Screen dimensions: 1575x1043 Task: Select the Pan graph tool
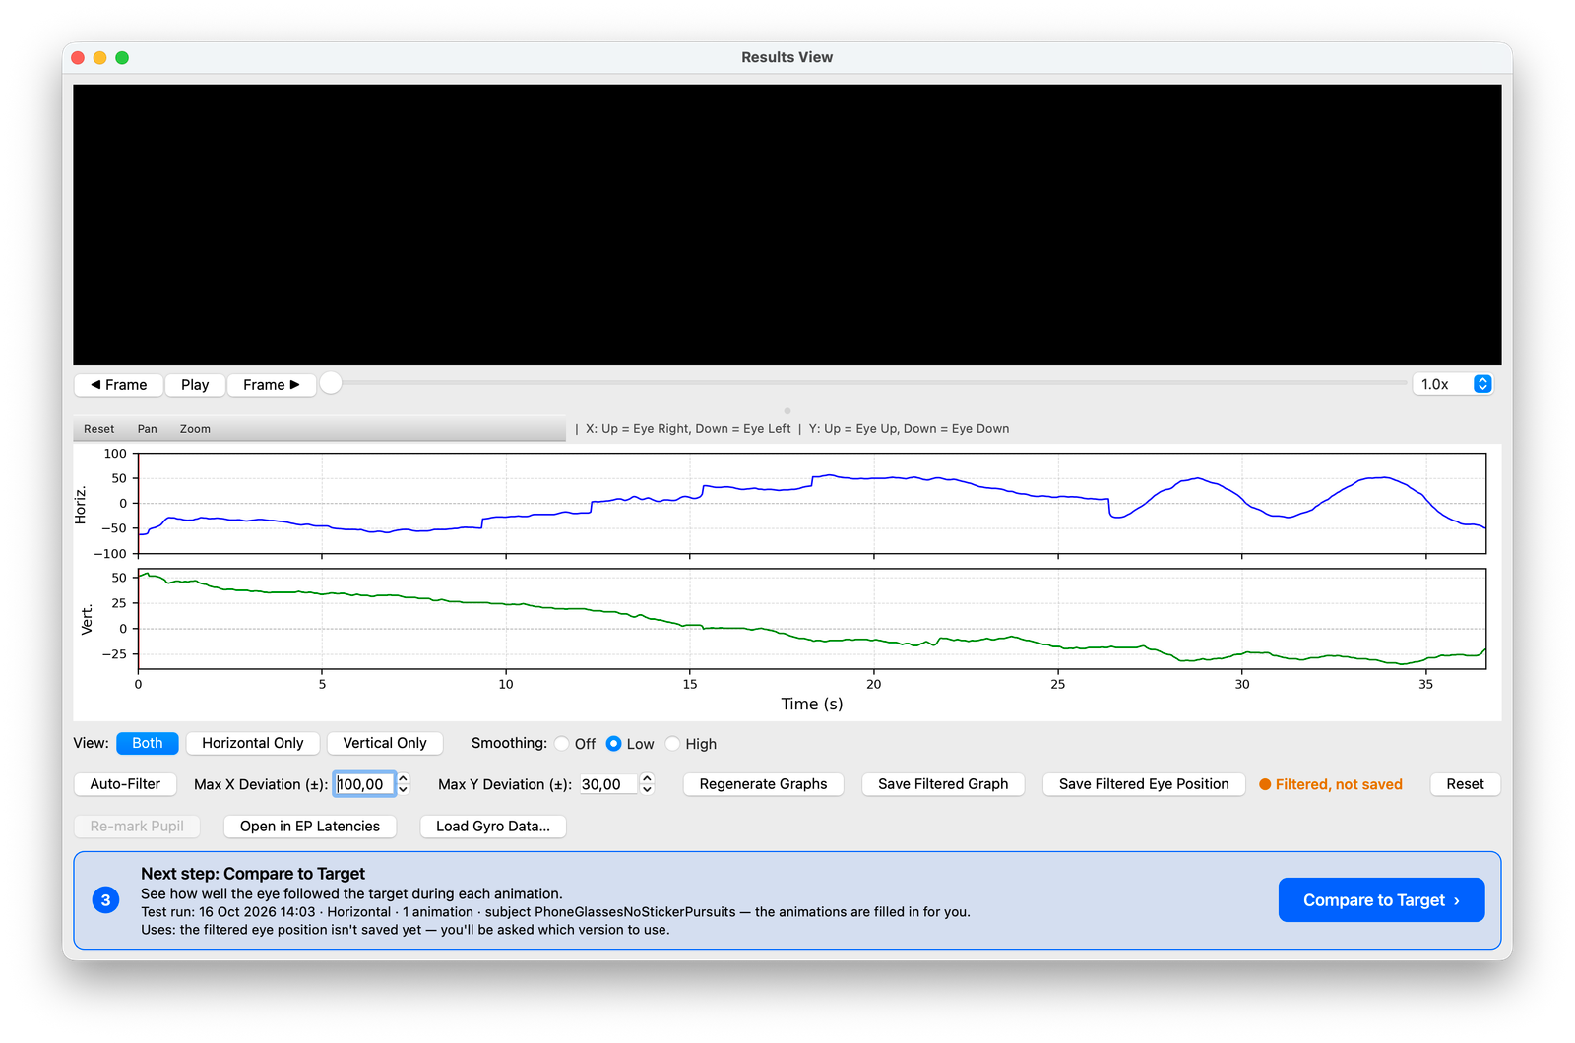coord(148,429)
